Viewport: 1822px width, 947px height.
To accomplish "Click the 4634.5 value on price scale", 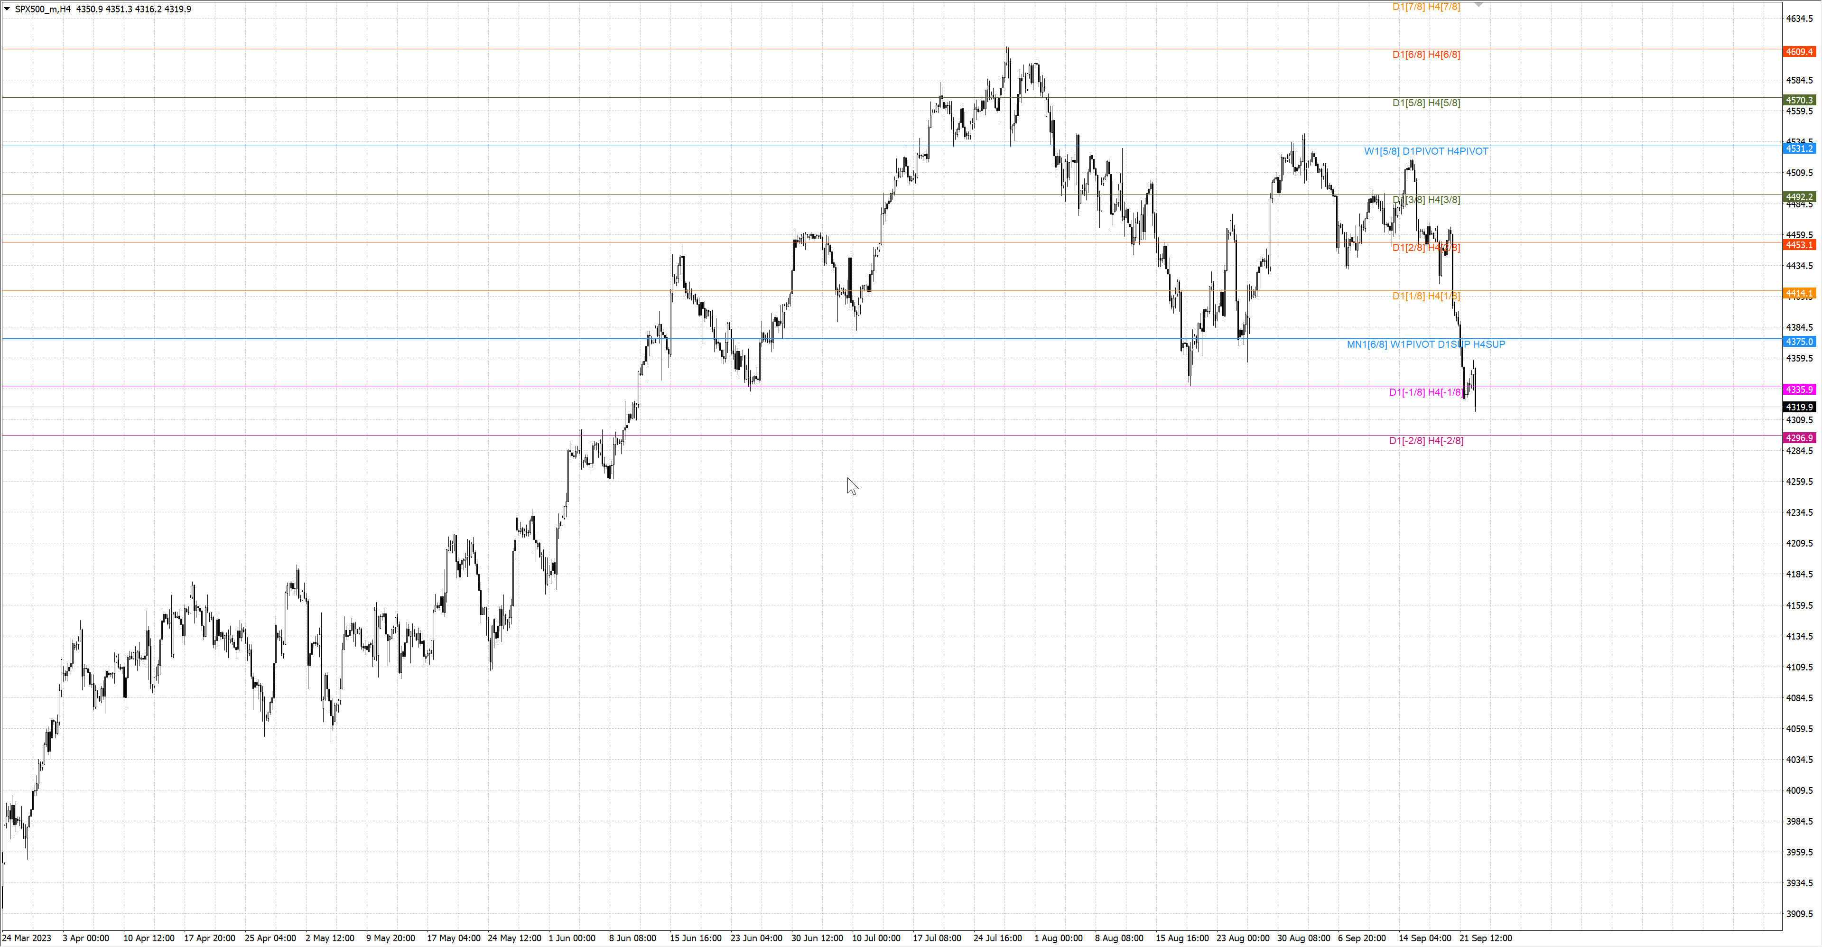I will click(x=1799, y=19).
